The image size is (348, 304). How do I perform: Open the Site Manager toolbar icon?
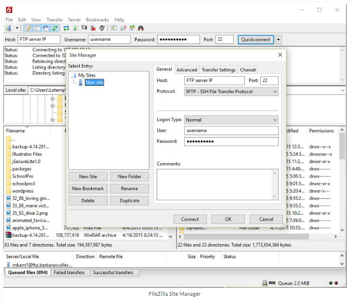8,28
